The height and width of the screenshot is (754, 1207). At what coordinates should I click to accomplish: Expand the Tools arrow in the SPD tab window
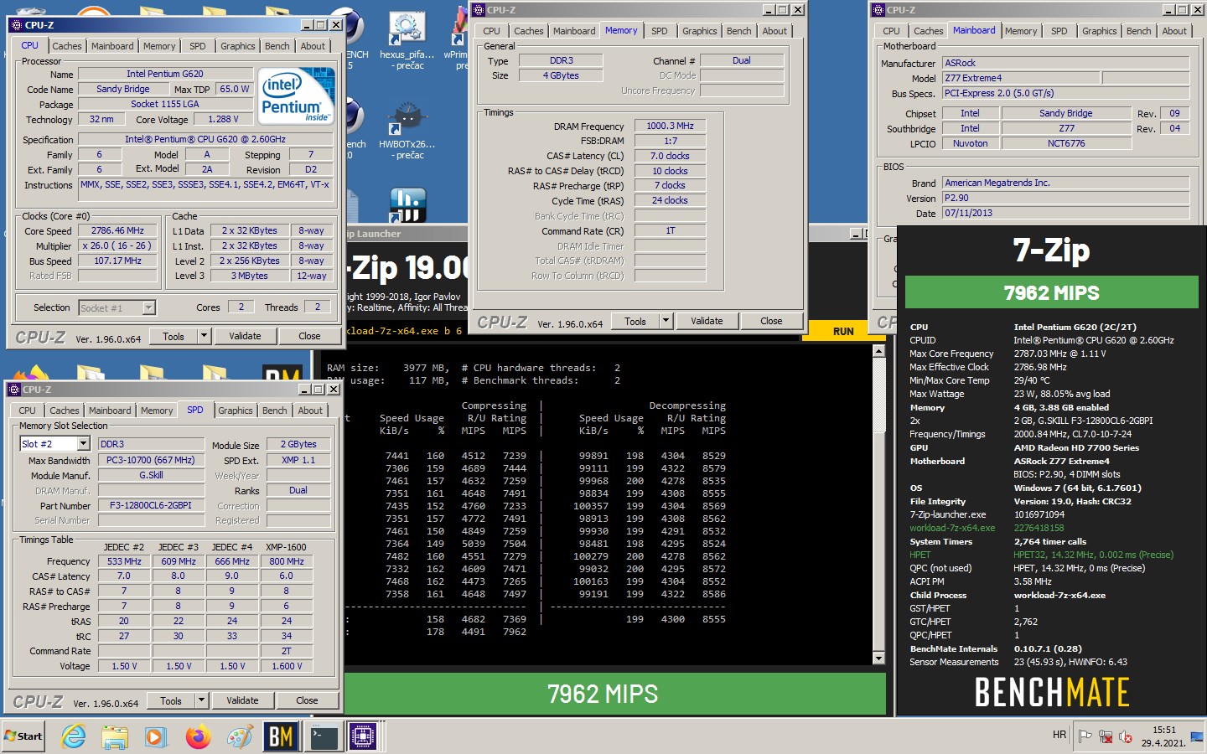pyautogui.click(x=200, y=700)
